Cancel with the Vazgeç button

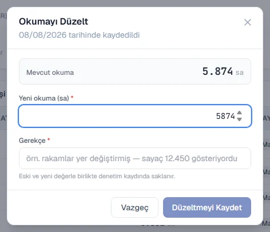(x=135, y=207)
